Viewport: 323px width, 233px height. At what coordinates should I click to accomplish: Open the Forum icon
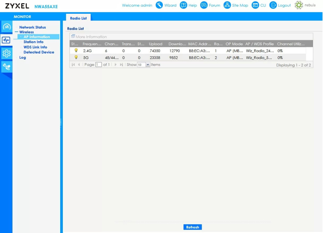[x=204, y=5]
